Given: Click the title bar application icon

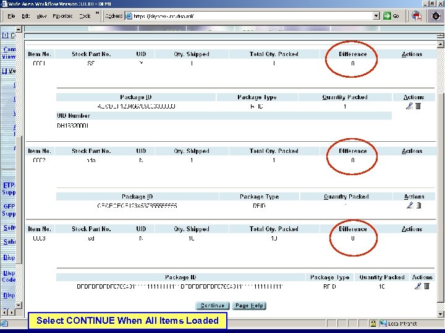Looking at the screenshot, I should 4,4.
